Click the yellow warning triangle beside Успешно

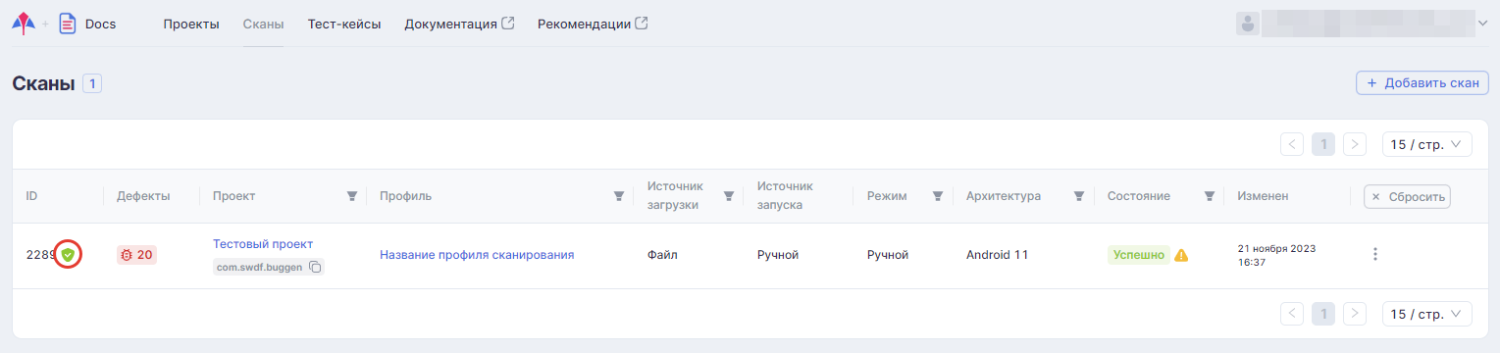click(x=1181, y=255)
